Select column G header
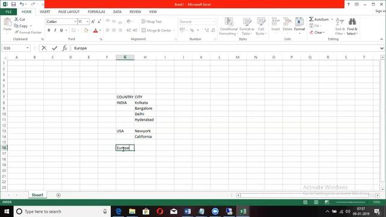This screenshot has width=386, height=217. tap(125, 57)
